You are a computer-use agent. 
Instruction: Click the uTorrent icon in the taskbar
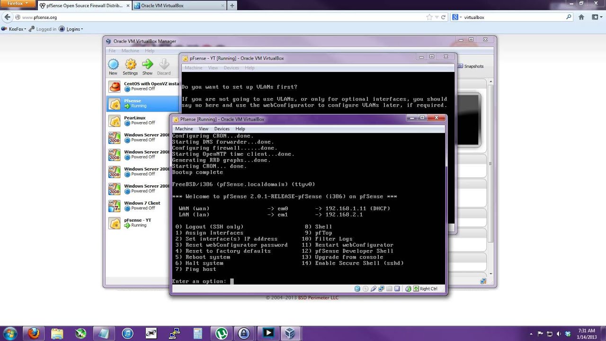click(221, 333)
